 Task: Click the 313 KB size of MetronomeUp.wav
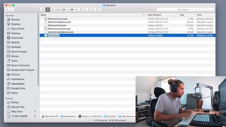click(189, 25)
